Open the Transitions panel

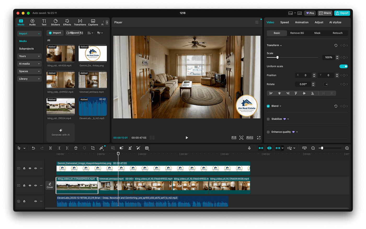80,22
